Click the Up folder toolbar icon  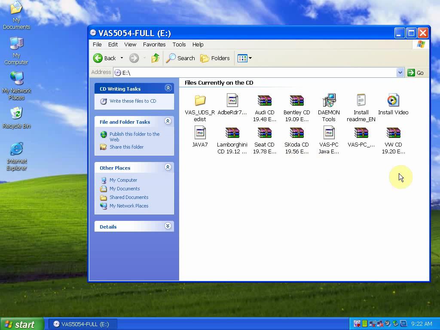pyautogui.click(x=156, y=58)
